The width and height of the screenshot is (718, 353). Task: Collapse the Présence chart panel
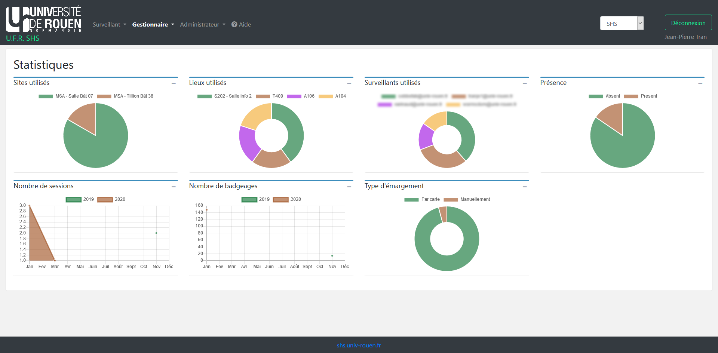[700, 83]
